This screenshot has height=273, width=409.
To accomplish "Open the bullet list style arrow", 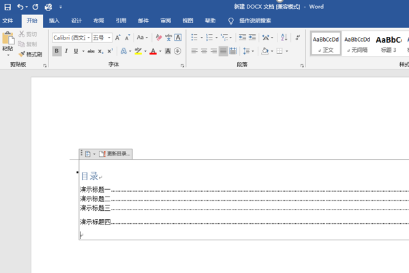I will tap(201, 38).
